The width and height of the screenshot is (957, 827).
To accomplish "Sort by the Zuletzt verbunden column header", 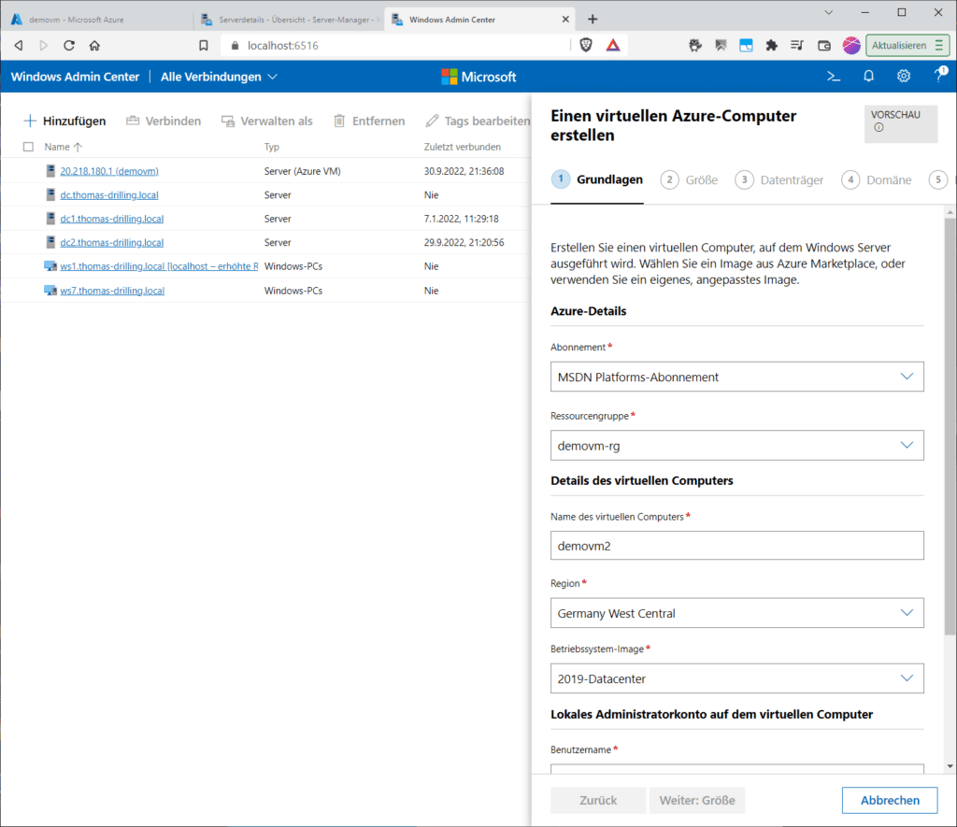I will coord(462,147).
